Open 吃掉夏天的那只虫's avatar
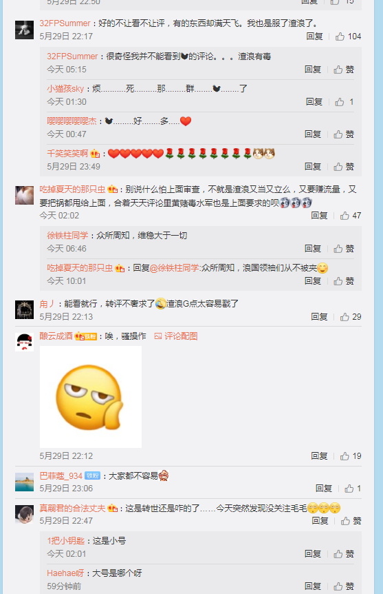The width and height of the screenshot is (383, 594). pyautogui.click(x=24, y=195)
